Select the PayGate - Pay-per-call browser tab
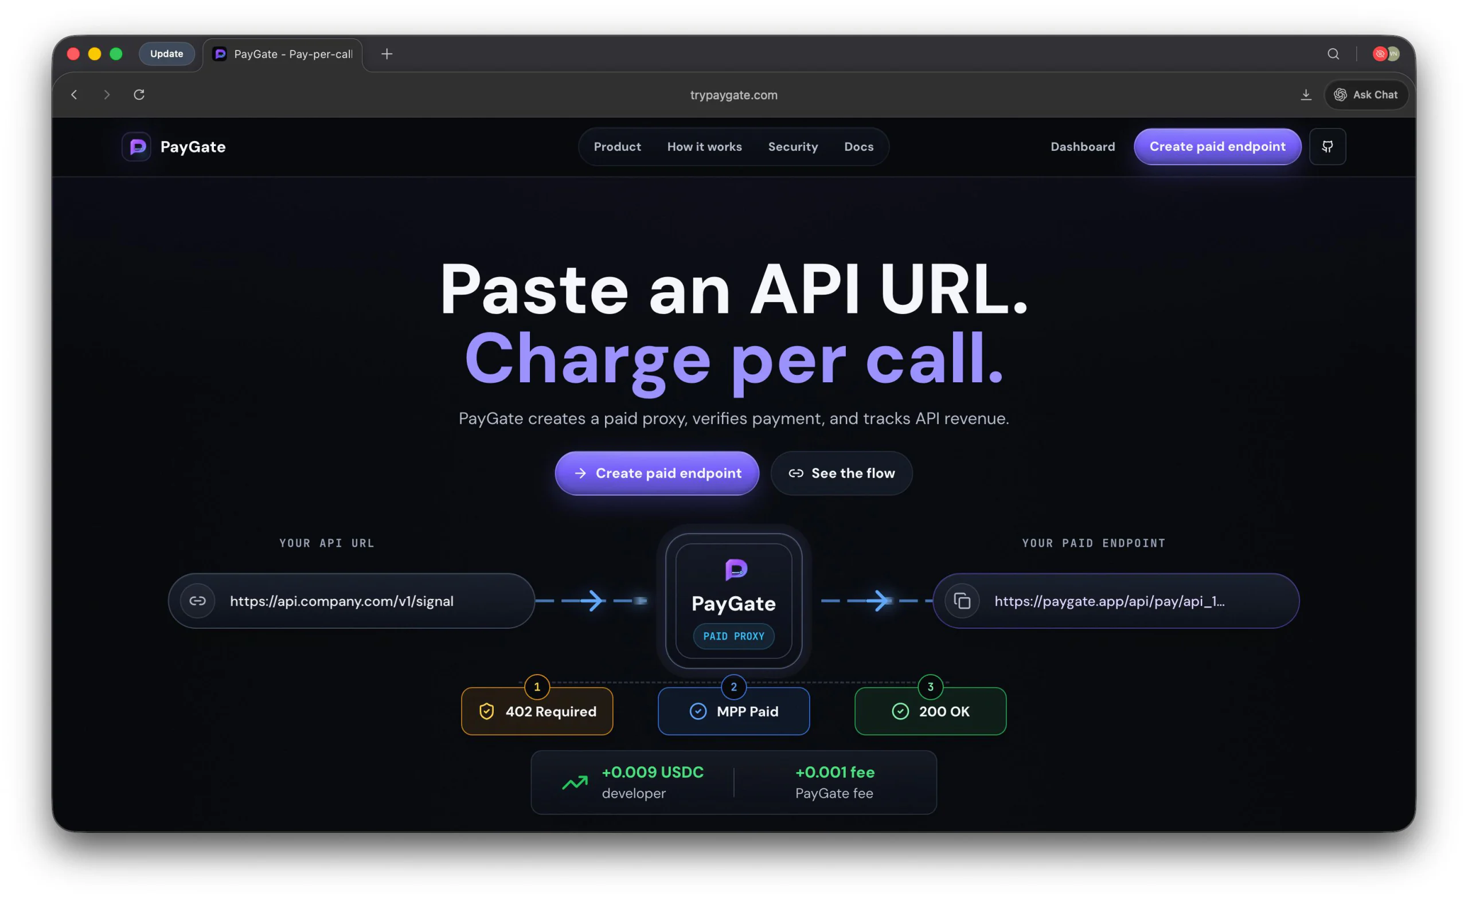The width and height of the screenshot is (1468, 901). (x=283, y=54)
